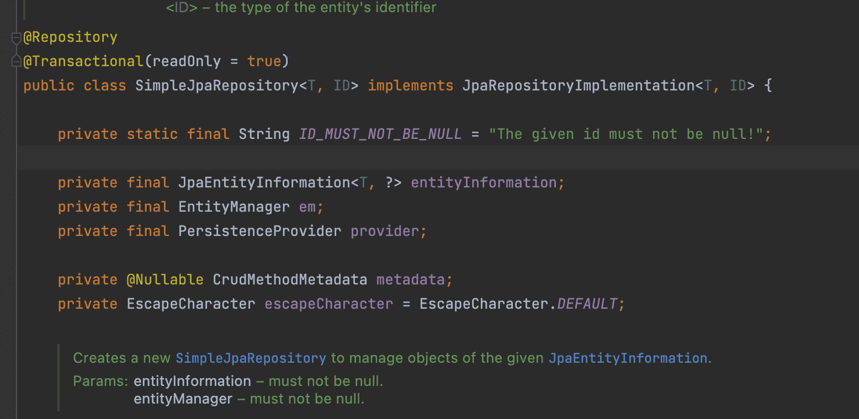Click the ID_MUST_NOT_BE_NULL constant
859x419 pixels.
(x=380, y=135)
